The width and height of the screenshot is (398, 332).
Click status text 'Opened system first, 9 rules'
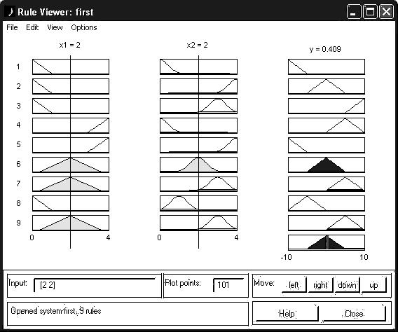(56, 311)
